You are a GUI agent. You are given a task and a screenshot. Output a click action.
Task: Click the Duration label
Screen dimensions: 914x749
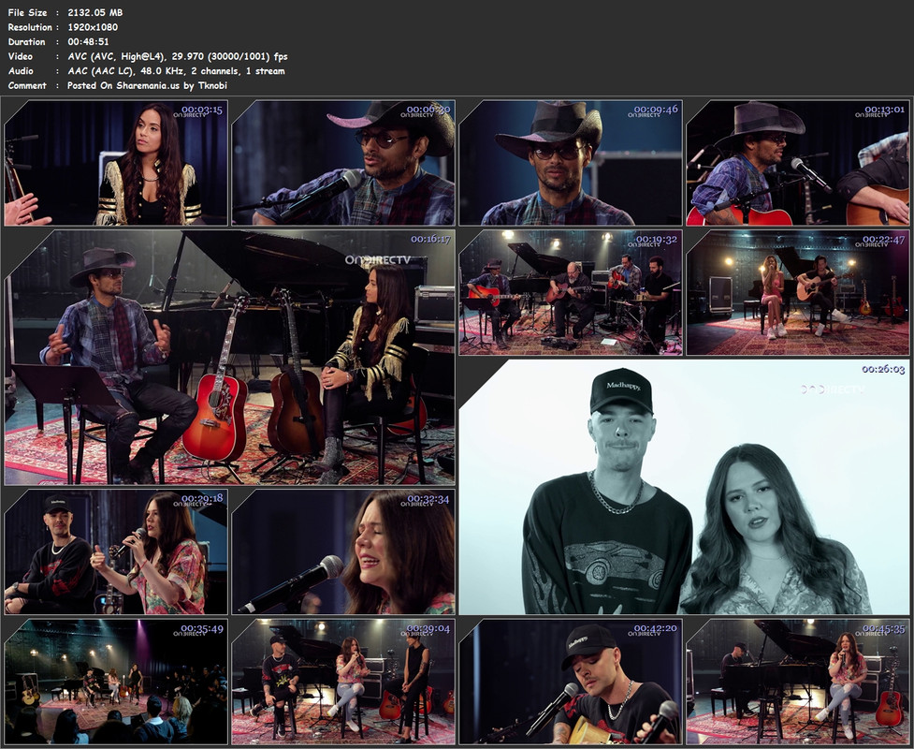[x=26, y=41]
